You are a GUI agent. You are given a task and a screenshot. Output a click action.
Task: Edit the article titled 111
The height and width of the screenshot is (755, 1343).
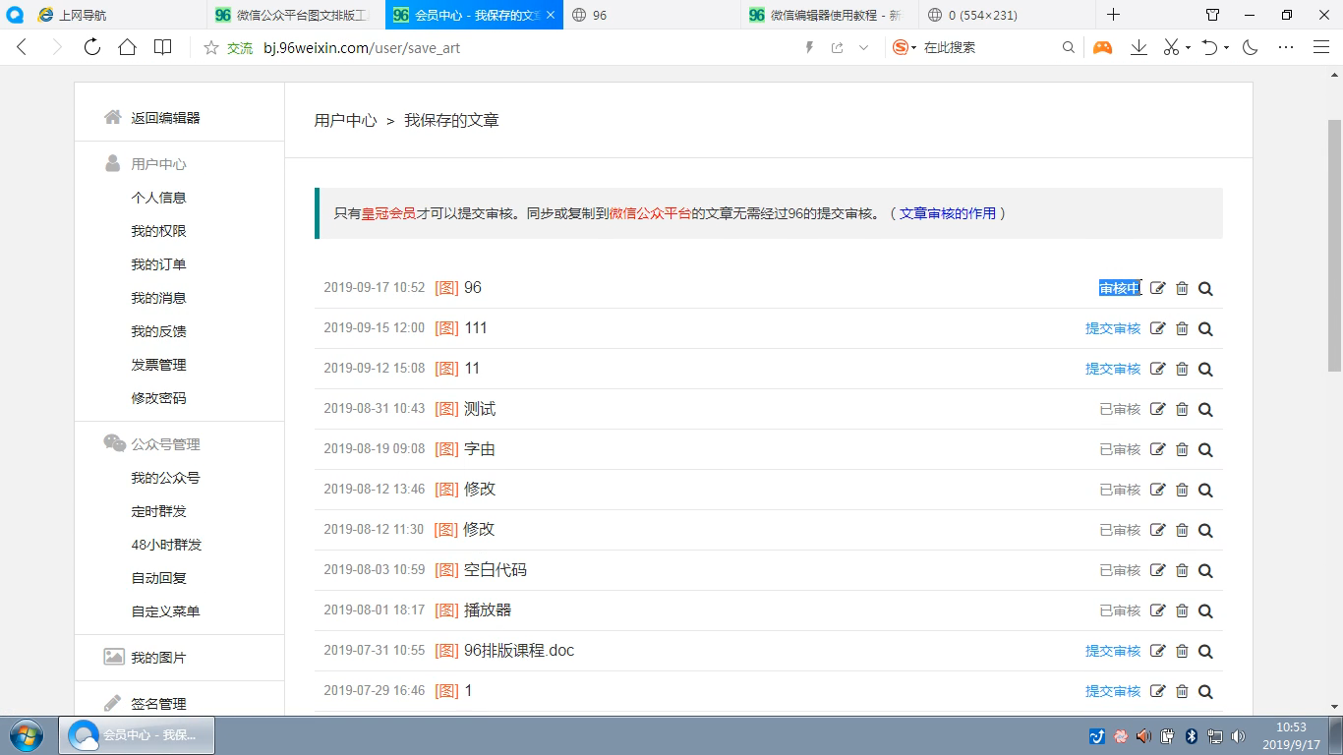coord(1158,328)
